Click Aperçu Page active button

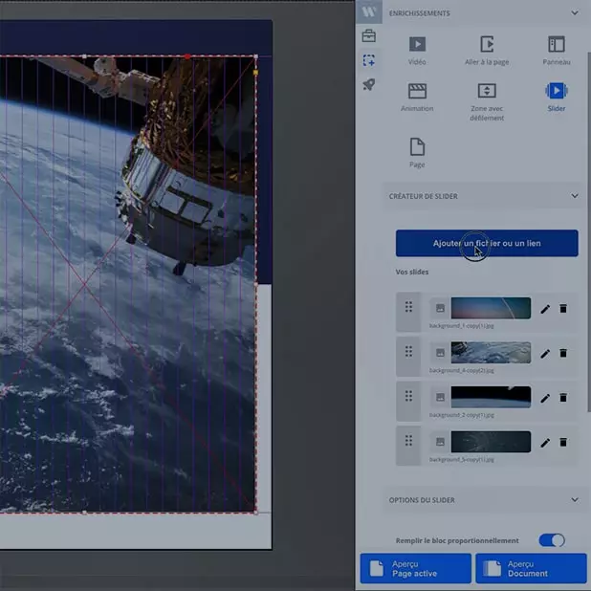click(415, 568)
